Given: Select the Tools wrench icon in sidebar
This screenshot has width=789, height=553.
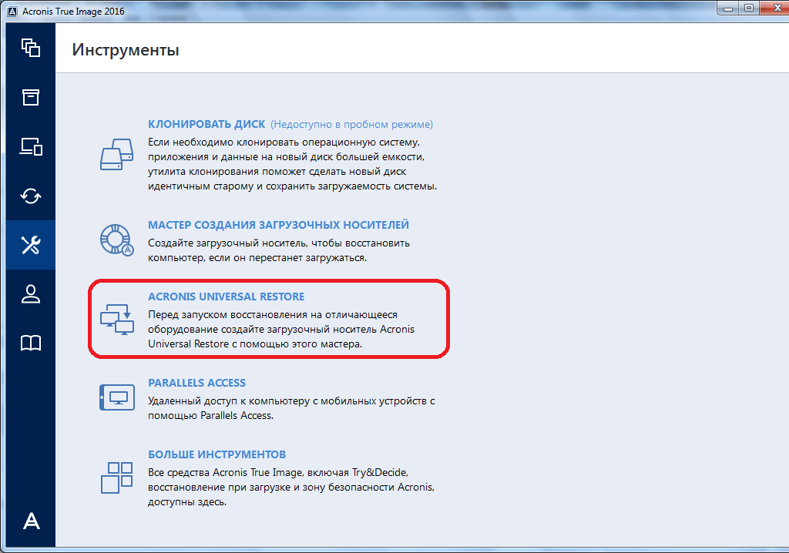Looking at the screenshot, I should pos(31,245).
